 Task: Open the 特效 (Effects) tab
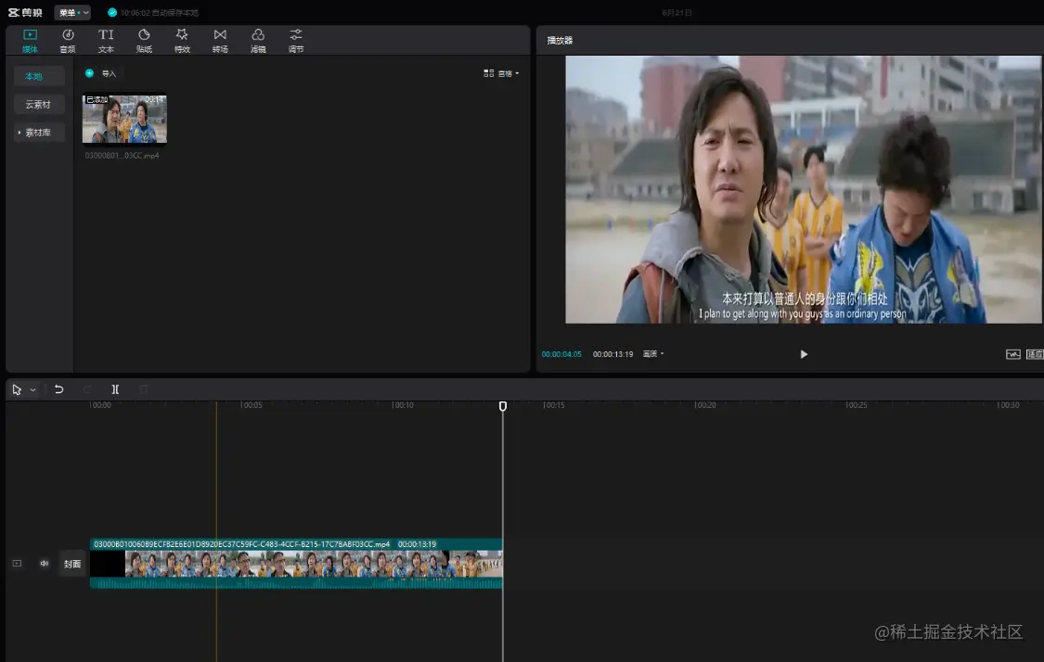182,41
